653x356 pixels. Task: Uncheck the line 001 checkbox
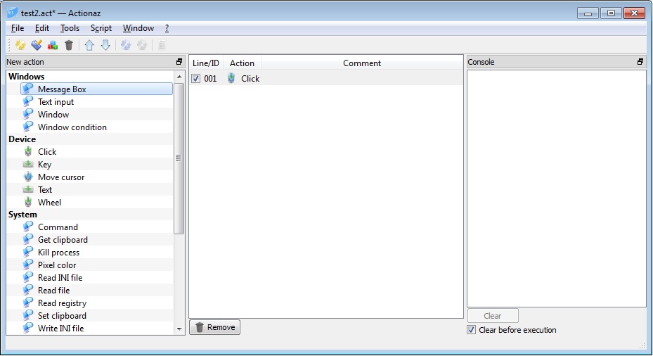[x=196, y=79]
